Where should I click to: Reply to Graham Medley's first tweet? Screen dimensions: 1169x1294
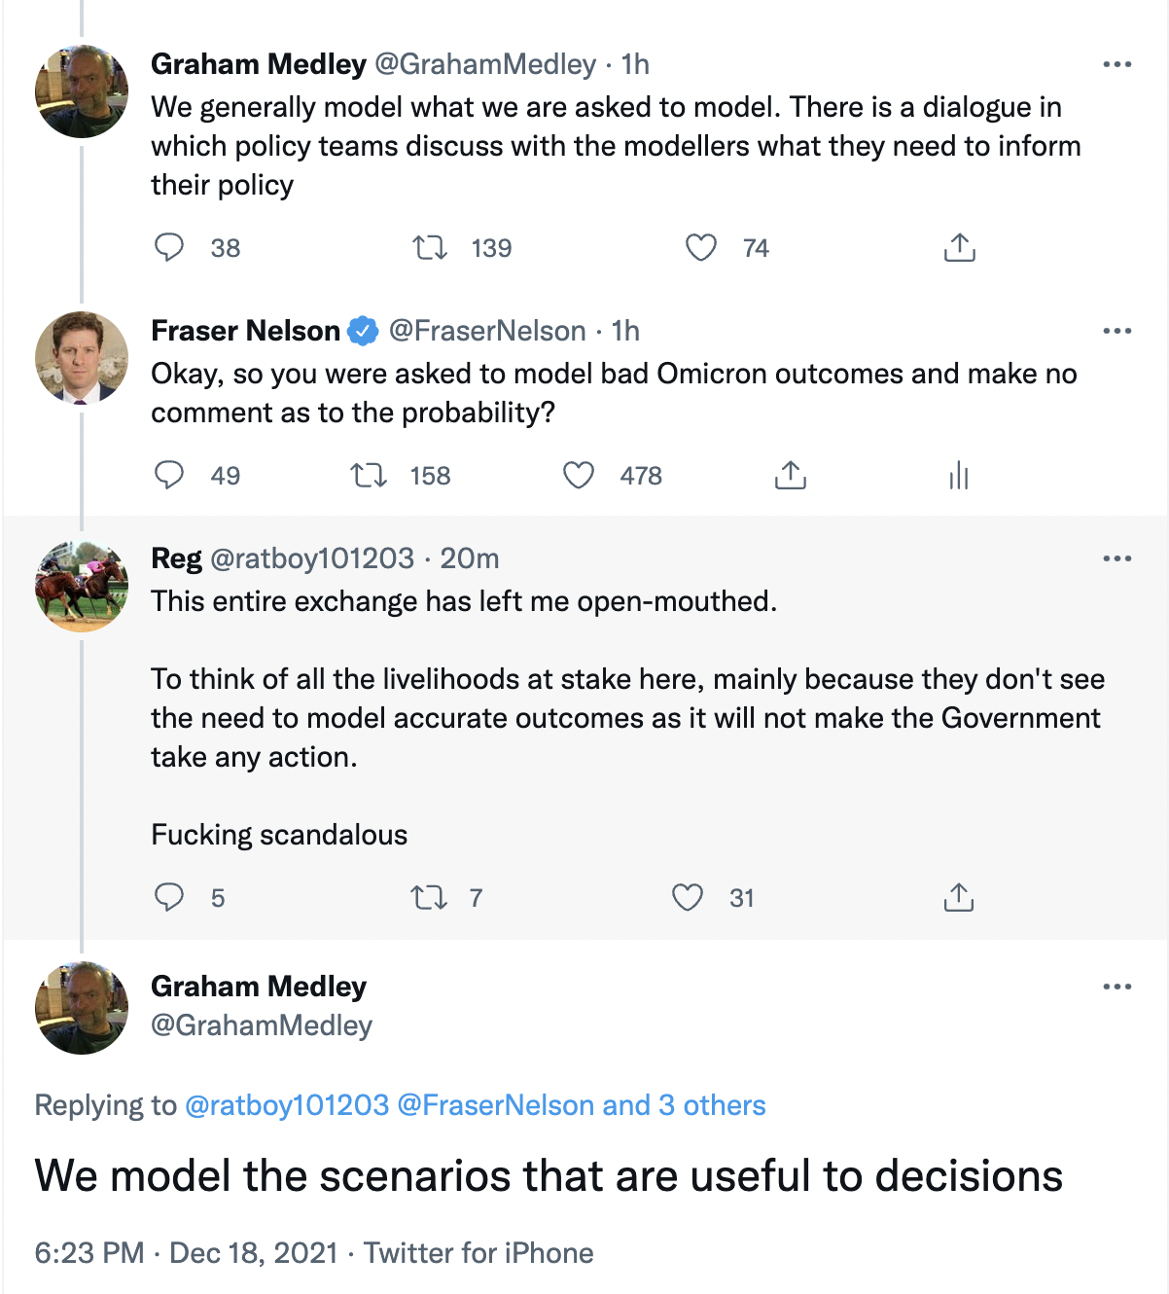tap(169, 247)
